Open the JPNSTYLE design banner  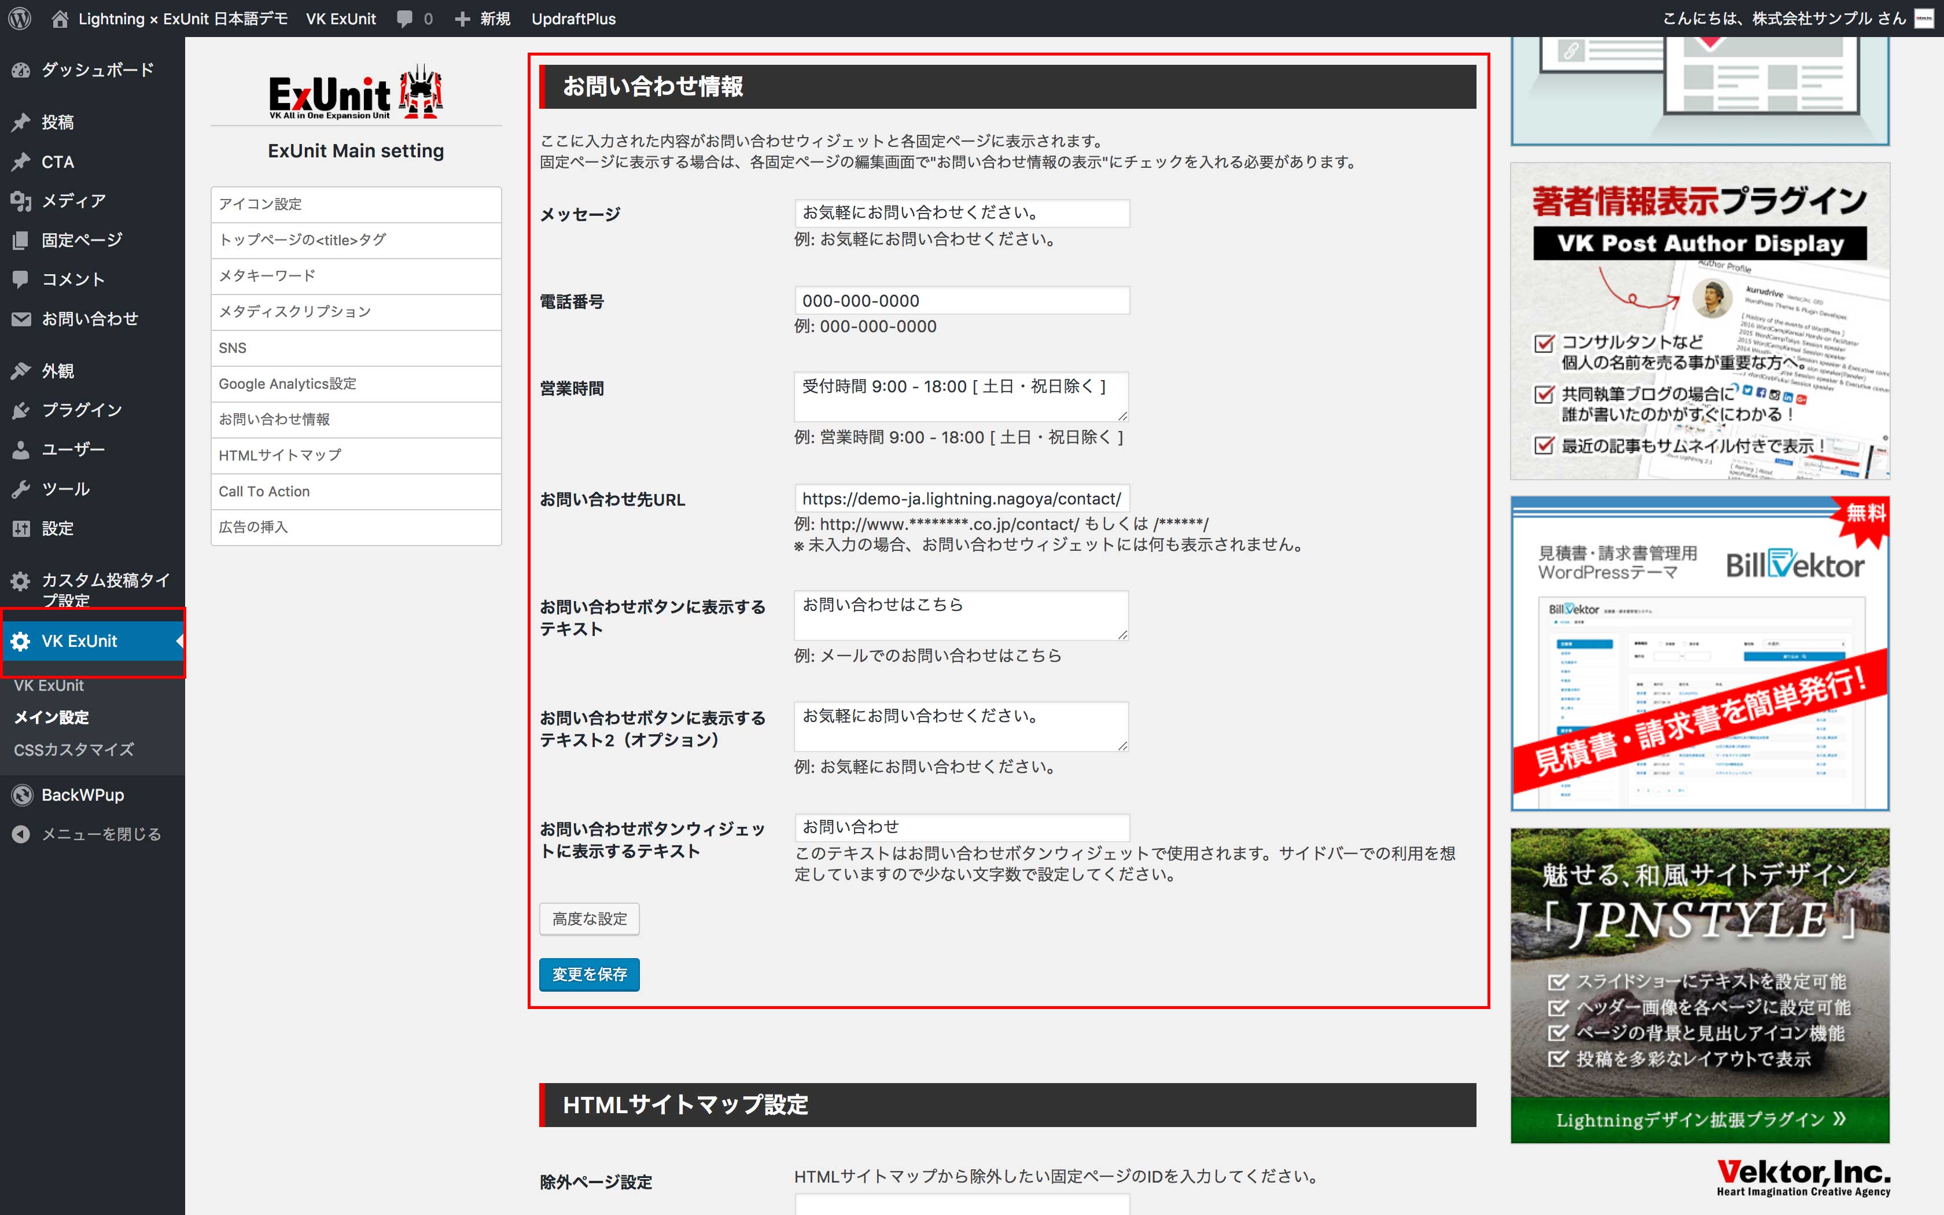[1700, 986]
